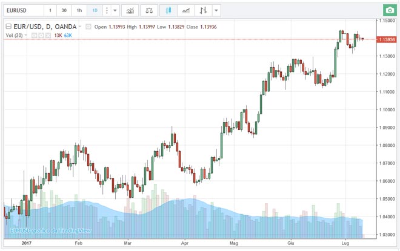Viewport: 400px width, 251px height.
Task: Switch to the 30 minute interval
Action: pos(64,11)
